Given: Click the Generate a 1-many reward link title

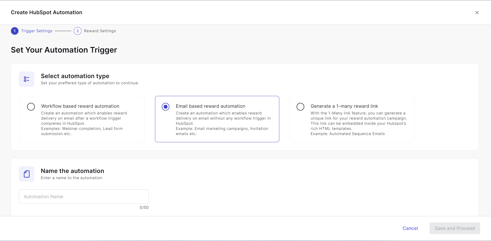Looking at the screenshot, I should pos(344,106).
